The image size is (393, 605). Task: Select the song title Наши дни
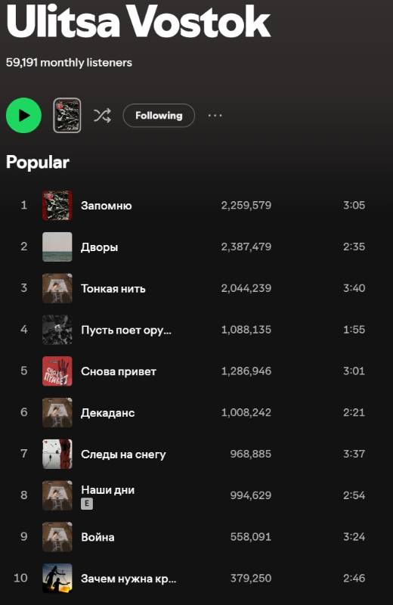tap(107, 490)
